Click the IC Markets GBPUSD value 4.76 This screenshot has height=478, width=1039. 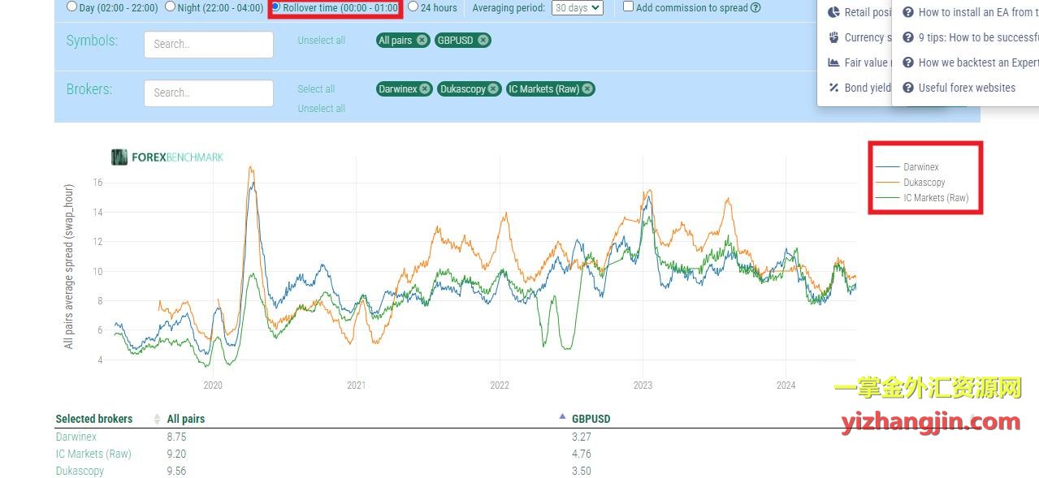pyautogui.click(x=582, y=454)
